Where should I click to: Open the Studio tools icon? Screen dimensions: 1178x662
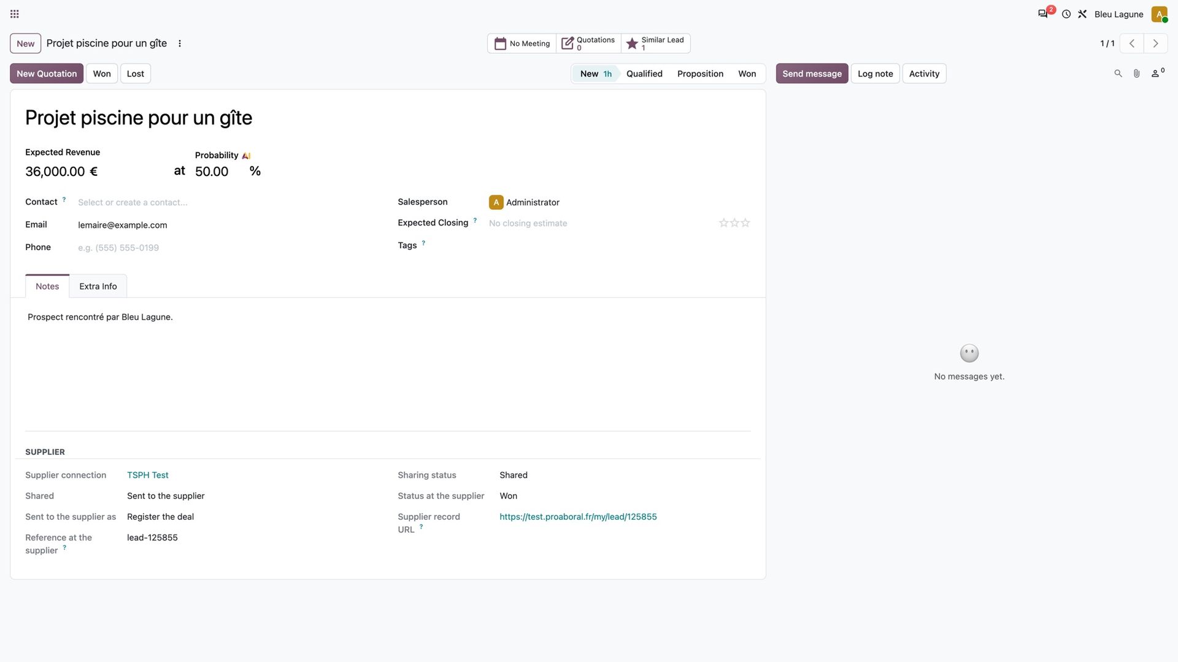1082,14
